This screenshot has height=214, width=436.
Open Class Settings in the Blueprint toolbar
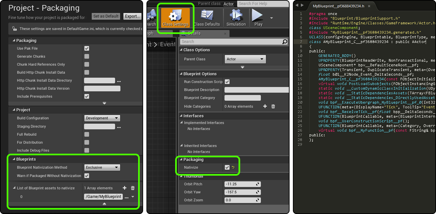175,18
